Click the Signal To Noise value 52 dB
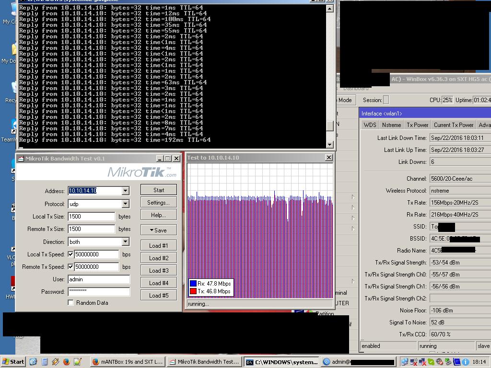This screenshot has height=368, width=491. 460,322
